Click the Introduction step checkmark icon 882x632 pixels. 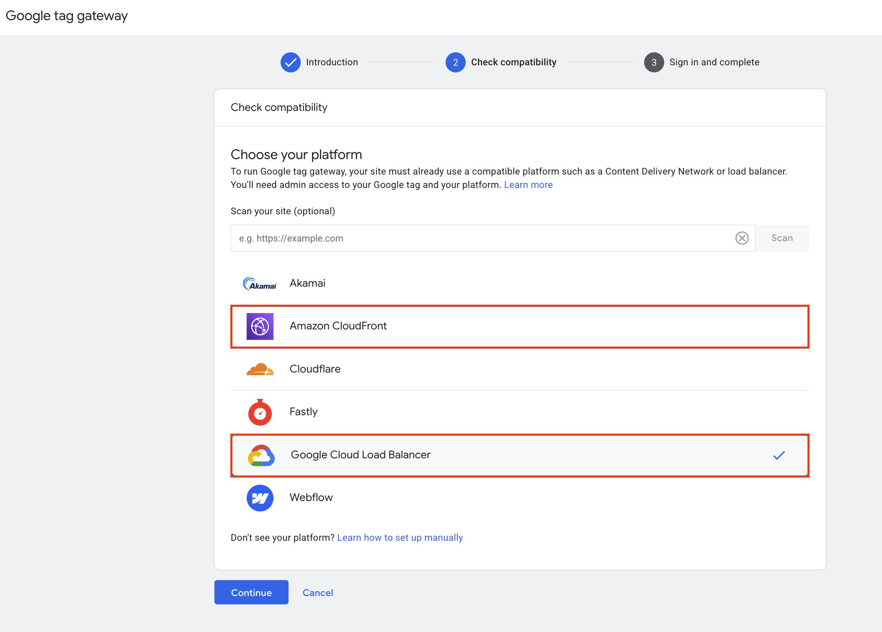point(291,62)
